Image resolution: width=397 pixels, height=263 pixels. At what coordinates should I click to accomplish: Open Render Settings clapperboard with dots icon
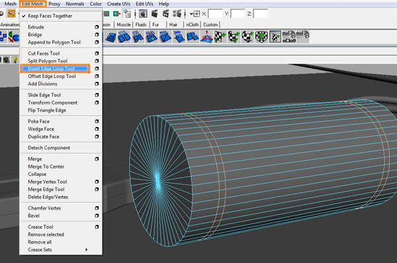tap(177, 14)
